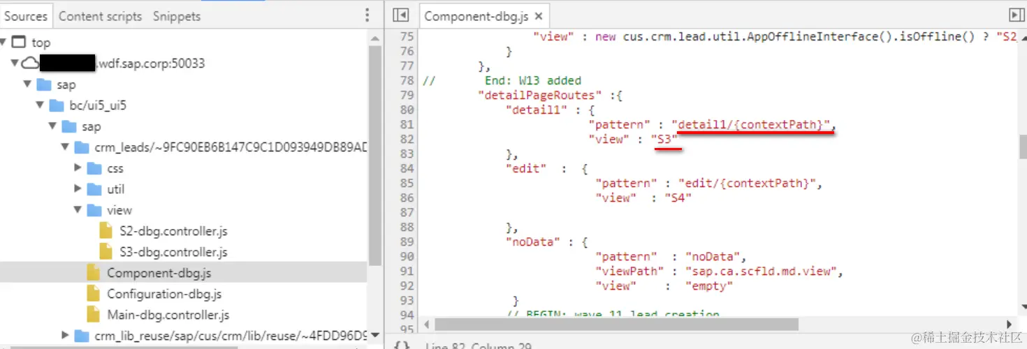Click the pretty print braces button
The height and width of the screenshot is (349, 1027).
(401, 346)
